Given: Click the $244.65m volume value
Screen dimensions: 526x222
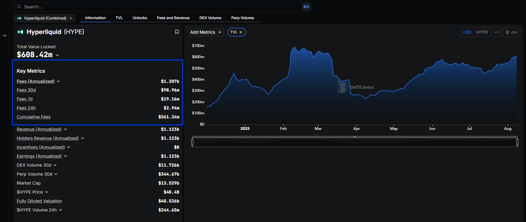Looking at the screenshot, I should click(x=169, y=210).
